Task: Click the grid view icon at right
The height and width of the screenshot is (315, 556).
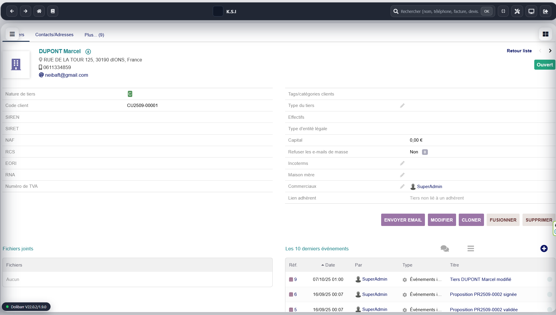Action: (x=545, y=34)
